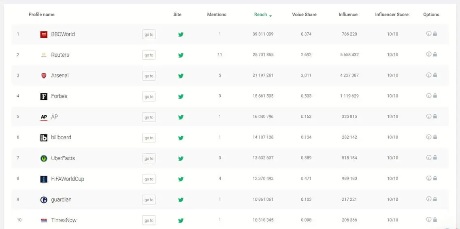The image size is (460, 229).
Task: Open the Twitter icon in Forbes row
Action: pyautogui.click(x=181, y=96)
